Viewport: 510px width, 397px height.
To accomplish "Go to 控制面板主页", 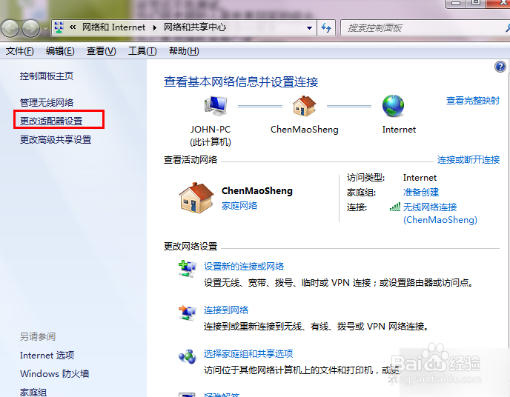I will point(47,76).
